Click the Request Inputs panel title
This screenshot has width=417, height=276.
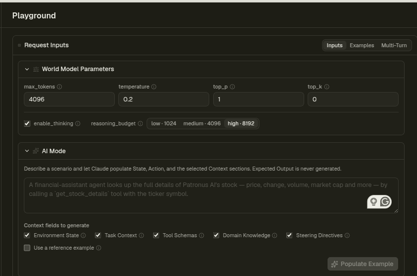coord(46,45)
